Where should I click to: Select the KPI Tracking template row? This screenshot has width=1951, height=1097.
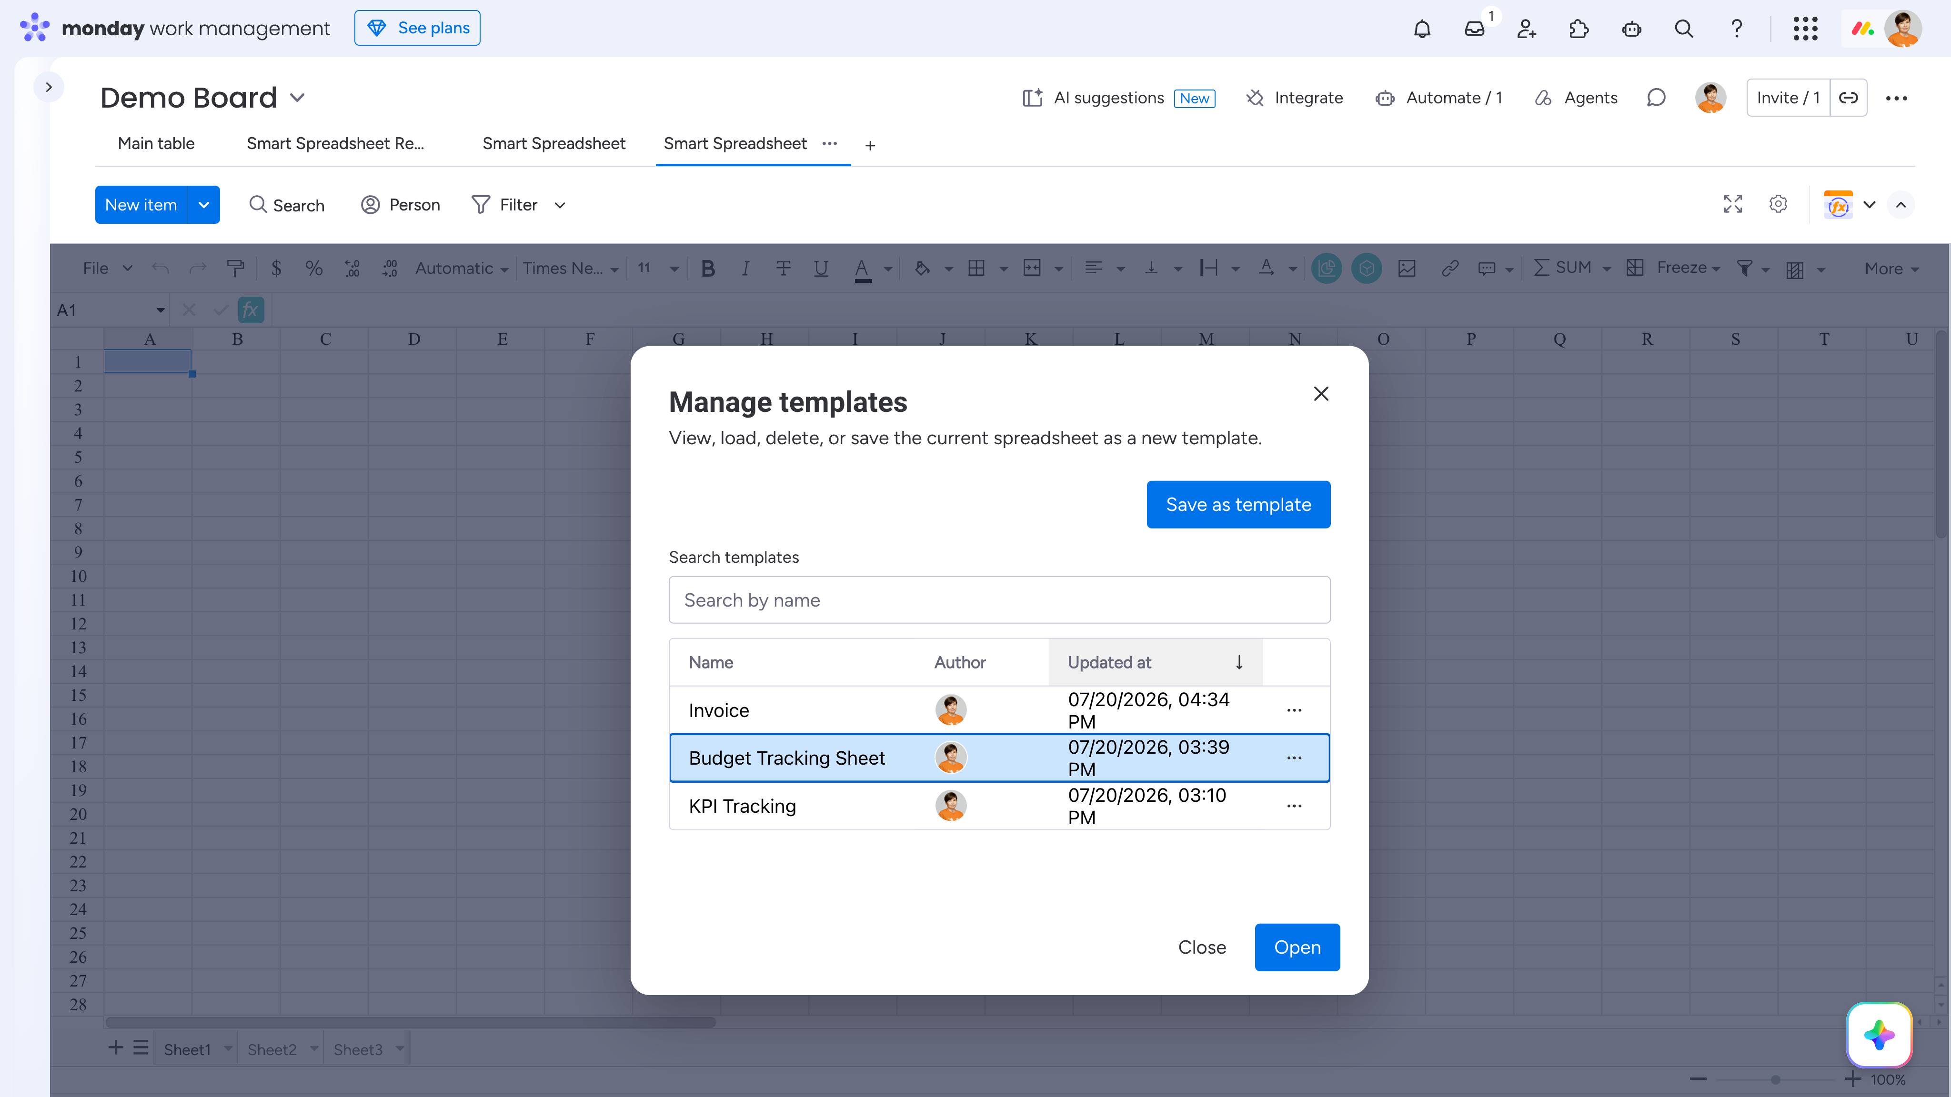coord(999,806)
